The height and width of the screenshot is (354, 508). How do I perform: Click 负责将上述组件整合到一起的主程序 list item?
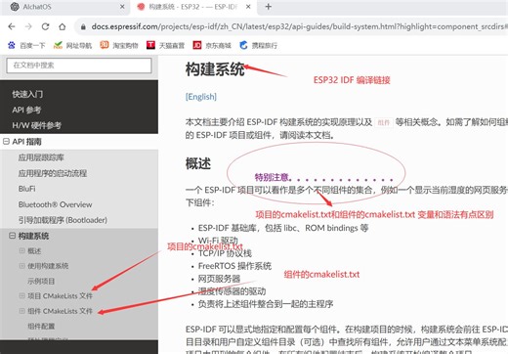pos(266,304)
